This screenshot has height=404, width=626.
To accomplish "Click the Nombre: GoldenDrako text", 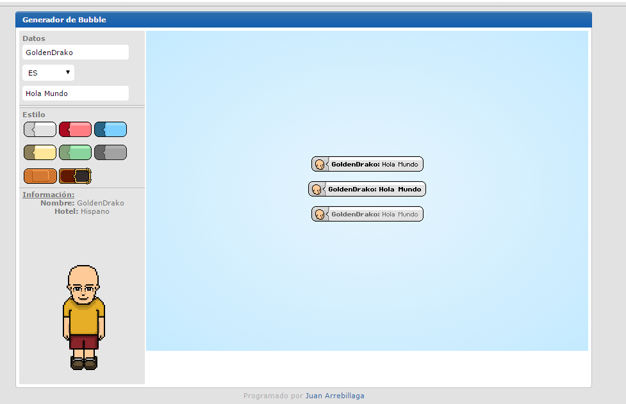I will click(82, 203).
